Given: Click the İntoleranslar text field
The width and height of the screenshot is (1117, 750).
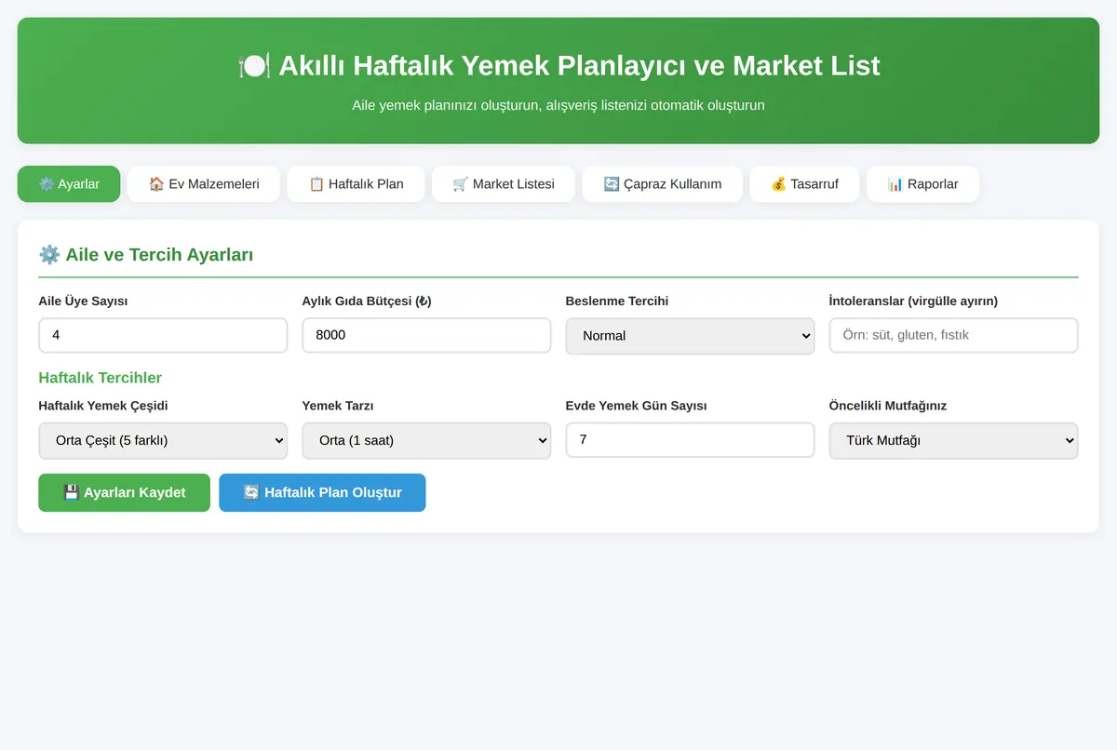Looking at the screenshot, I should point(953,335).
